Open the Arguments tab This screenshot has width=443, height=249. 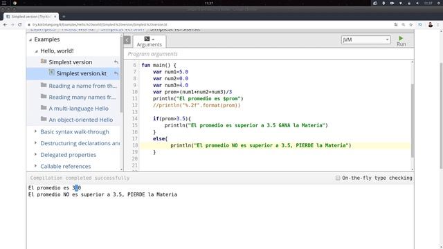pyautogui.click(x=150, y=41)
